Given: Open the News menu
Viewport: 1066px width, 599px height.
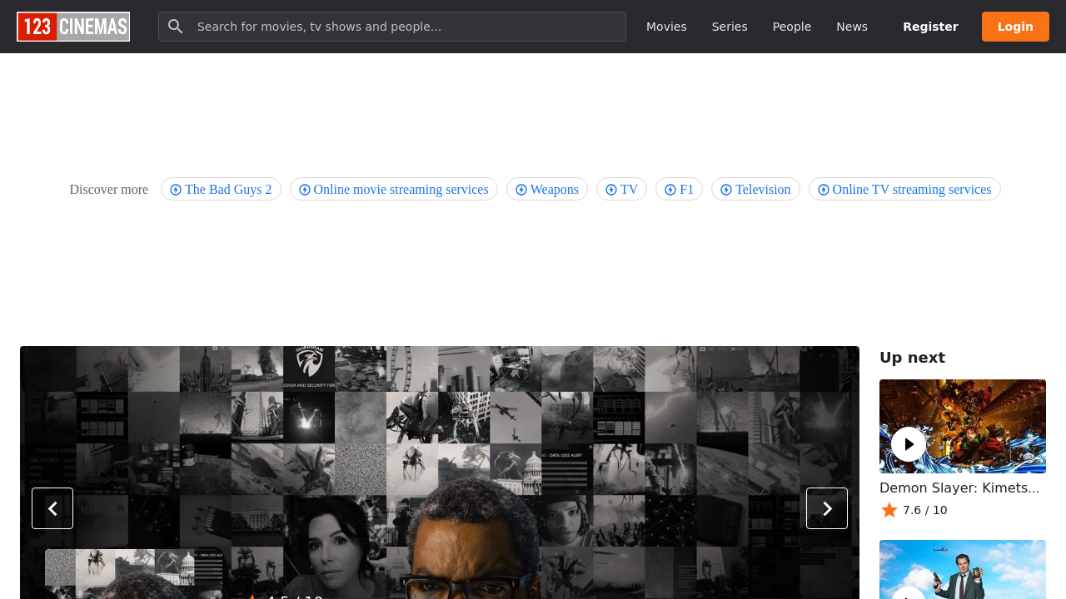Looking at the screenshot, I should (852, 27).
